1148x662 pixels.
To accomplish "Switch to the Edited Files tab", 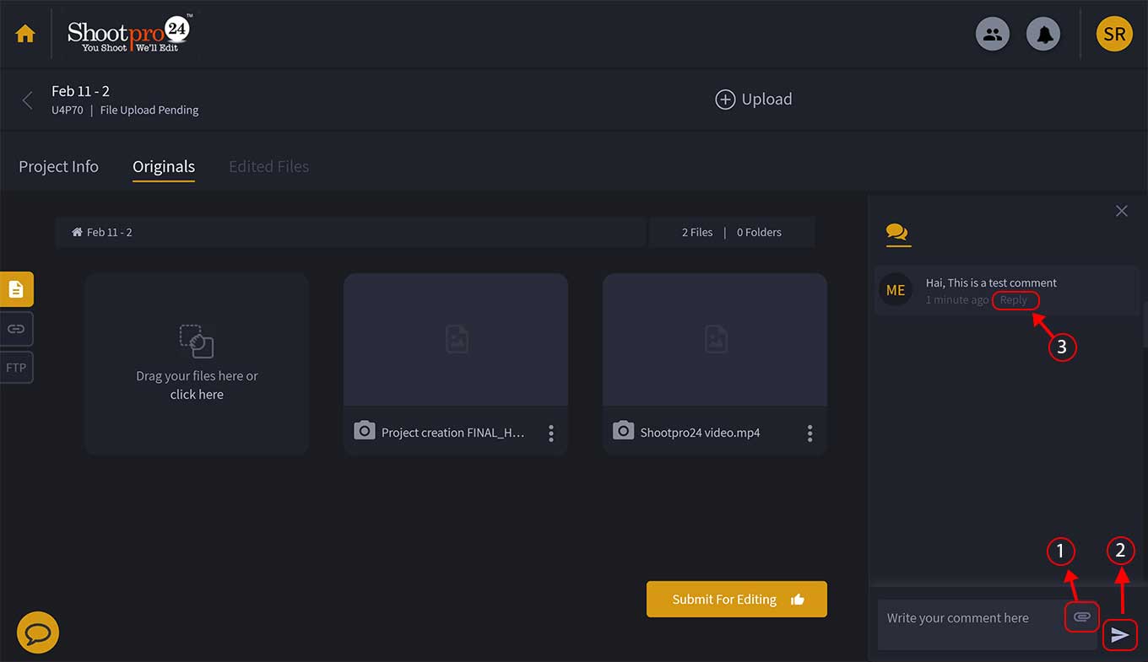I will (268, 167).
